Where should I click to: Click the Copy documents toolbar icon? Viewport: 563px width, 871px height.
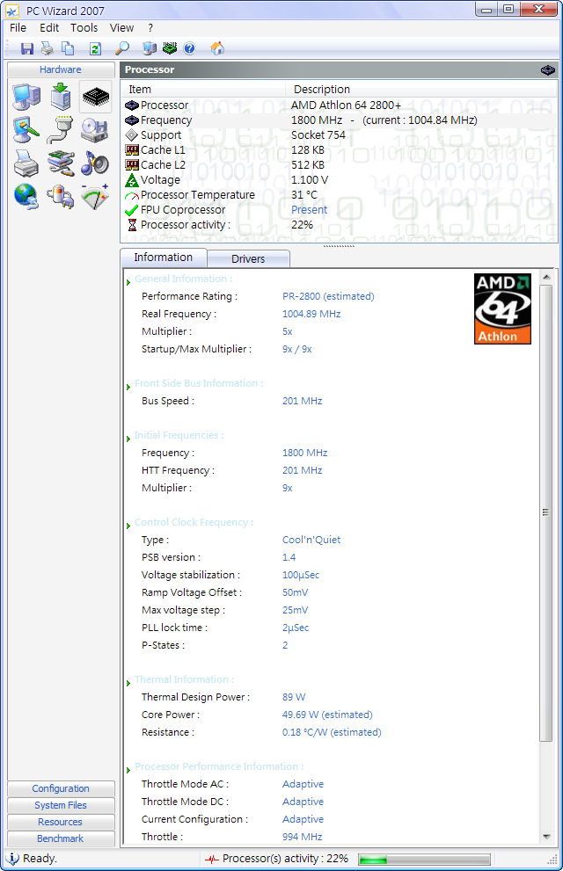click(x=67, y=49)
